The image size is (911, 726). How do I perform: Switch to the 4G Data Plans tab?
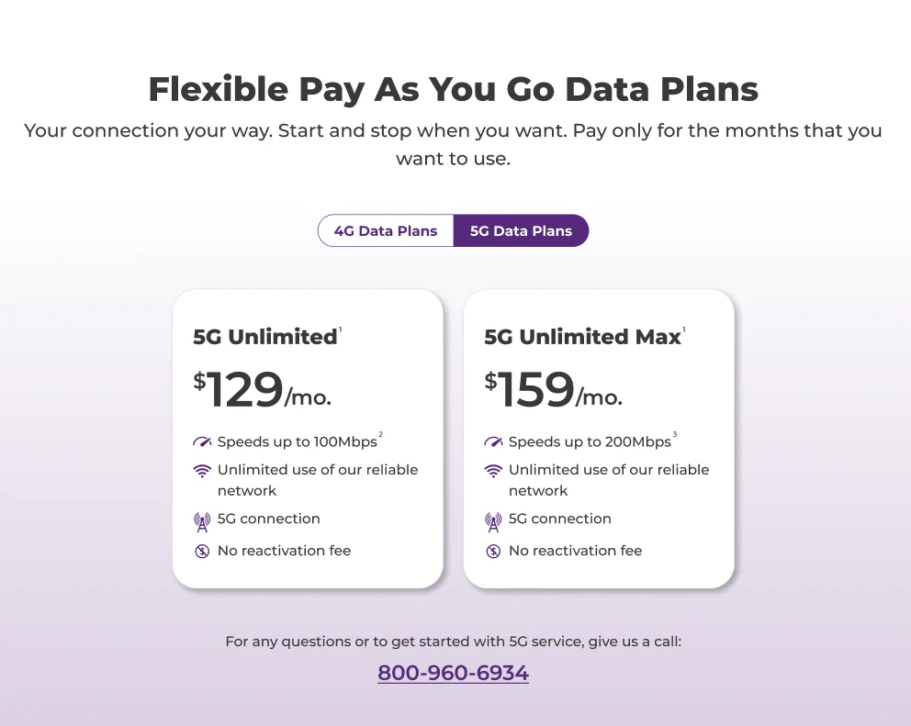click(x=386, y=231)
